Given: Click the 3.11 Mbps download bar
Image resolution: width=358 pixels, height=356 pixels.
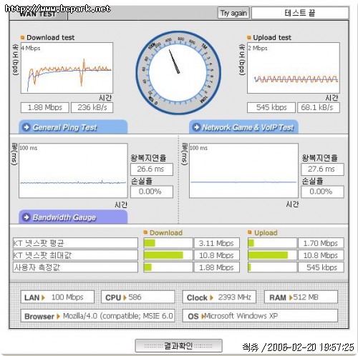Looking at the screenshot, I should [168, 243].
